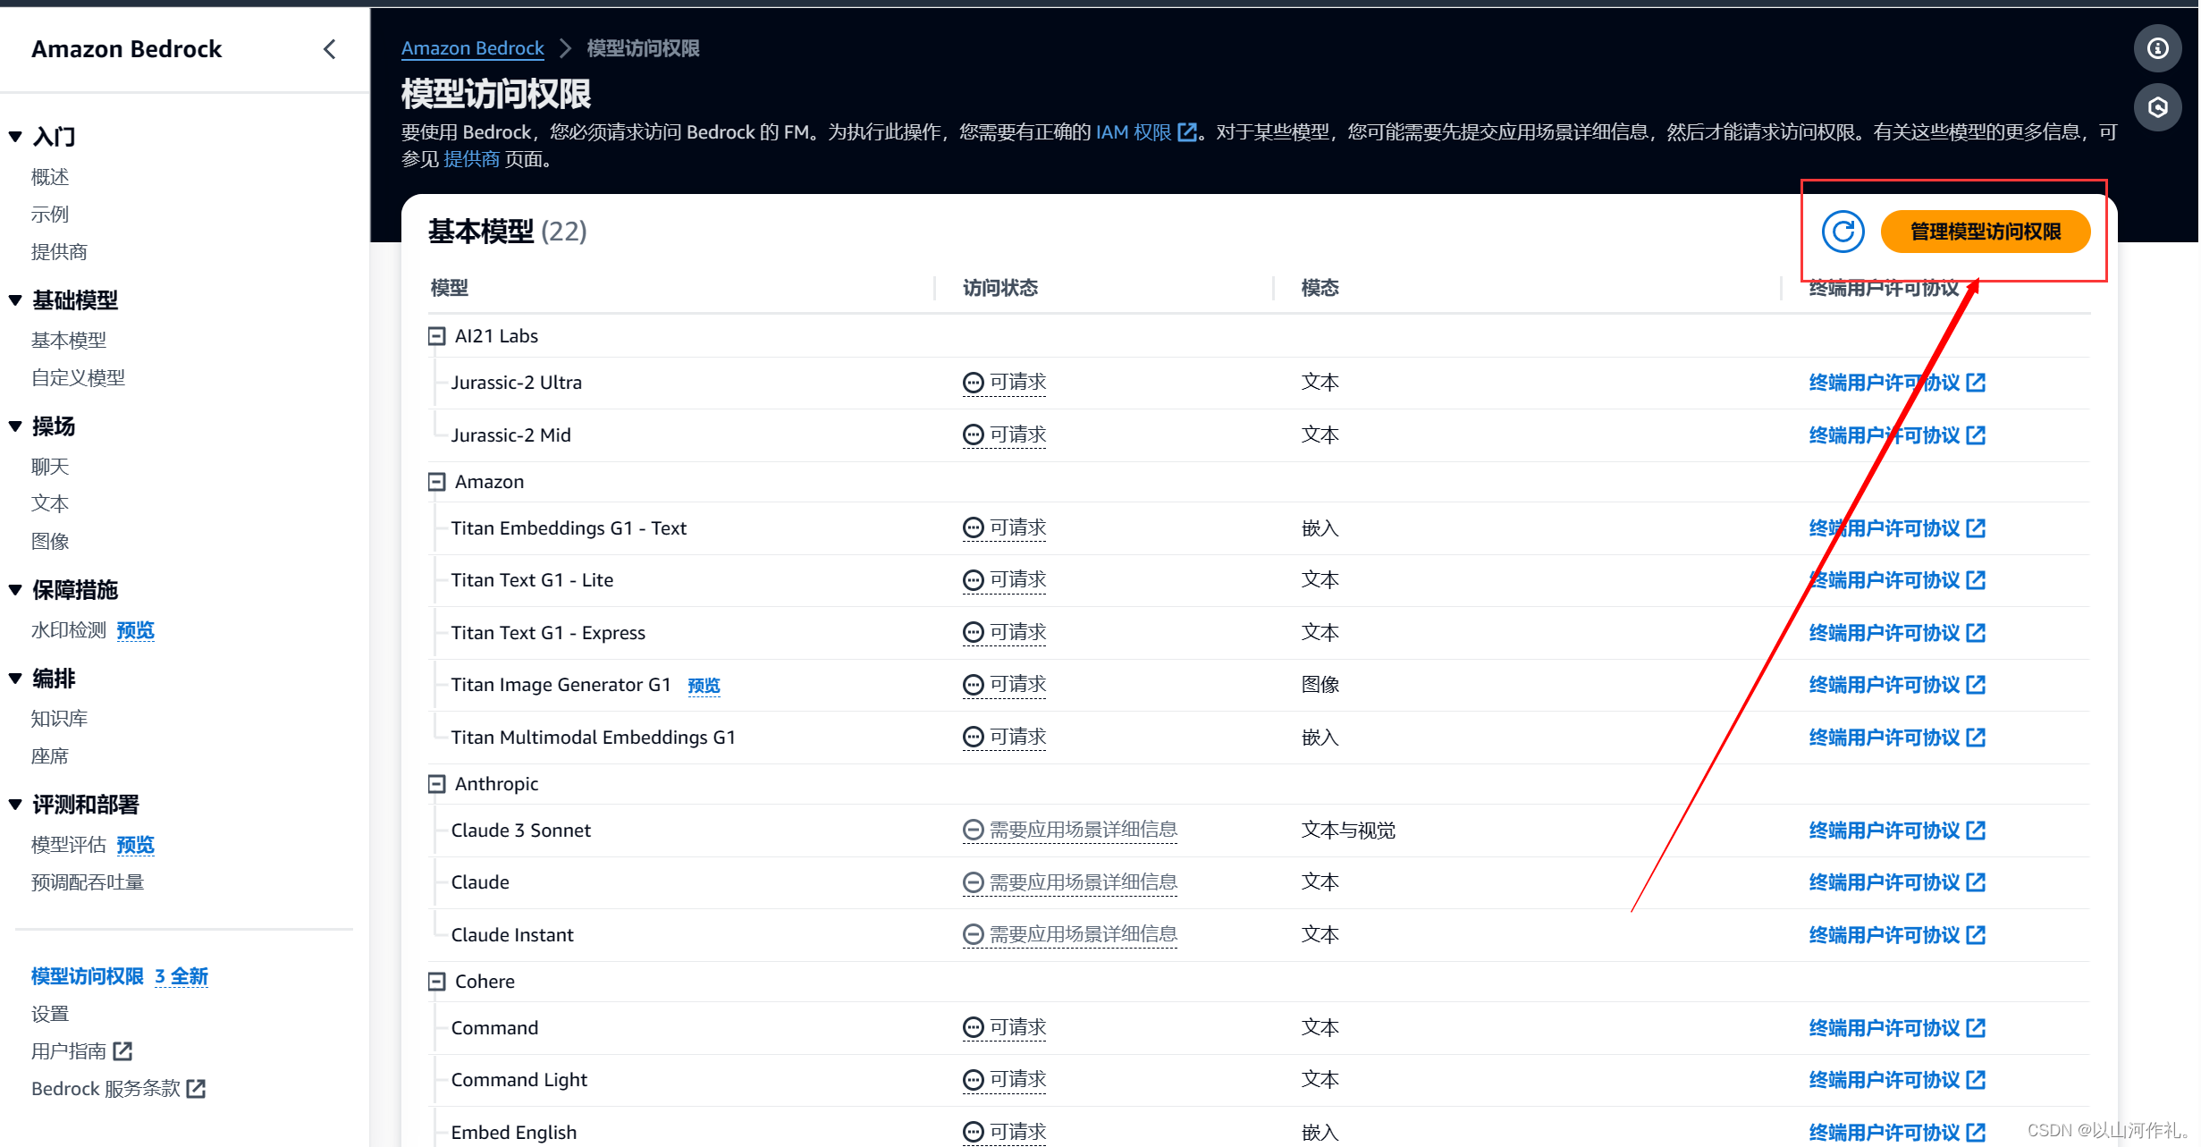This screenshot has height=1147, width=2201.
Task: Open the 文本 playground in the sidebar
Action: point(50,504)
